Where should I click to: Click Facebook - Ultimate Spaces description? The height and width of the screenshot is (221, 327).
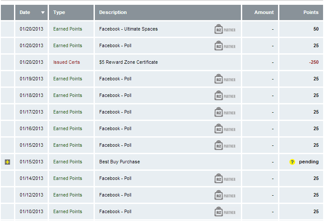tap(129, 29)
